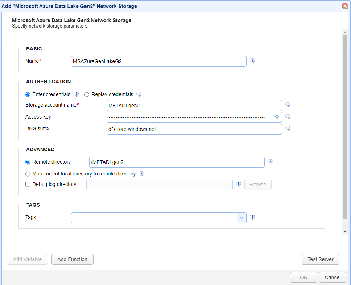Focus the Name input field

159,61
